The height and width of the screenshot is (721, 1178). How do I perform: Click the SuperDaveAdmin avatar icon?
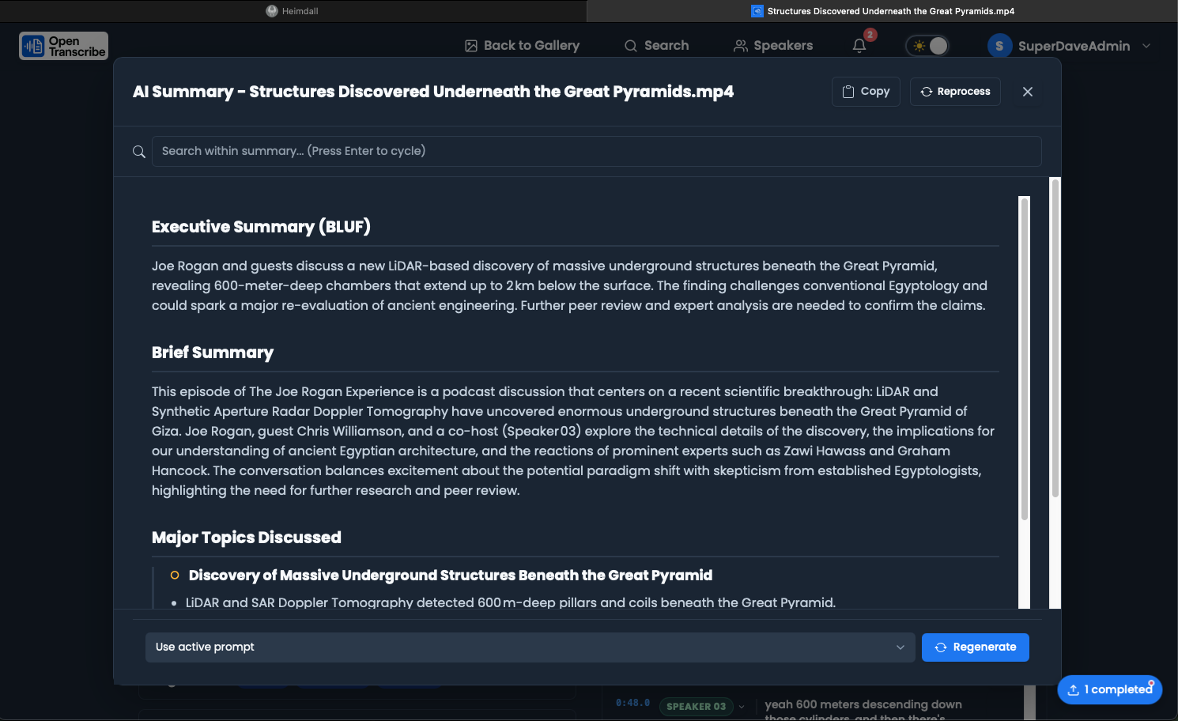tap(999, 46)
